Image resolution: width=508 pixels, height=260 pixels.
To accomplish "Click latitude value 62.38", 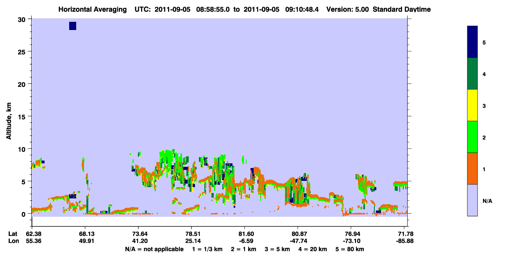I will click(x=33, y=234).
